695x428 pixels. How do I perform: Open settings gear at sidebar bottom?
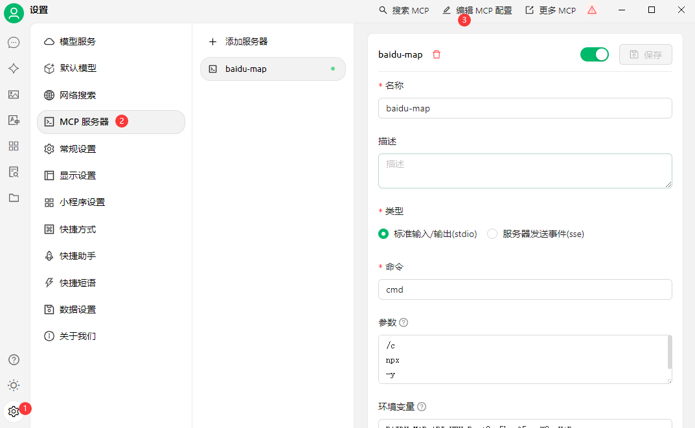click(14, 412)
